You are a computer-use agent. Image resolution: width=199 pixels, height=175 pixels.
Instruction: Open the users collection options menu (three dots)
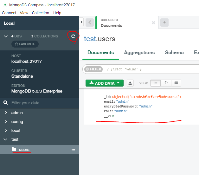tap(73, 150)
